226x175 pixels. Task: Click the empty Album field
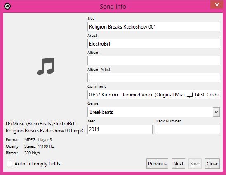click(154, 60)
